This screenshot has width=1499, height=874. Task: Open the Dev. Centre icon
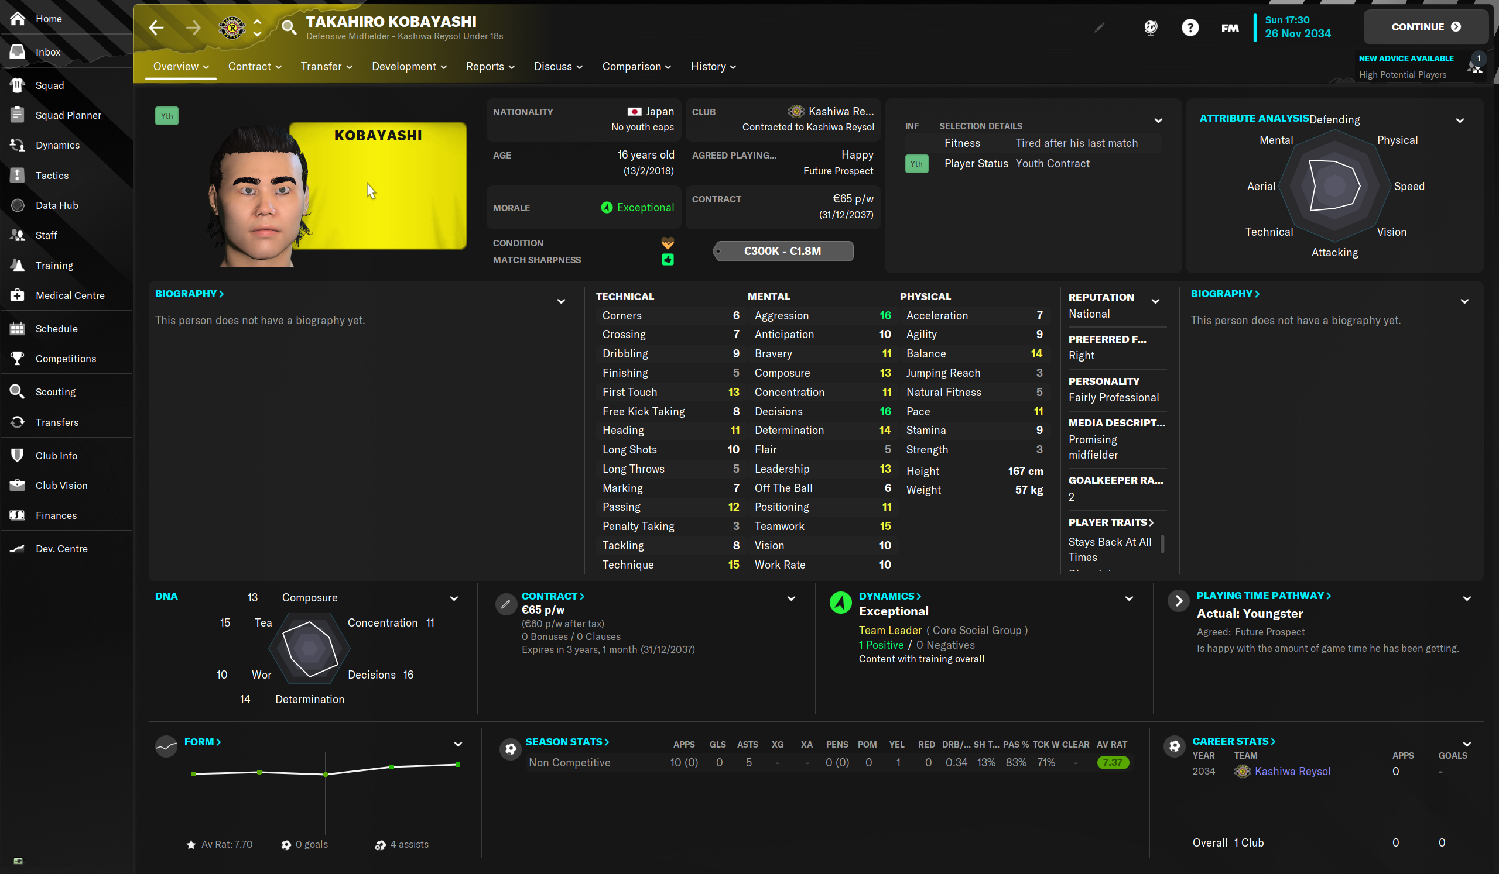18,548
